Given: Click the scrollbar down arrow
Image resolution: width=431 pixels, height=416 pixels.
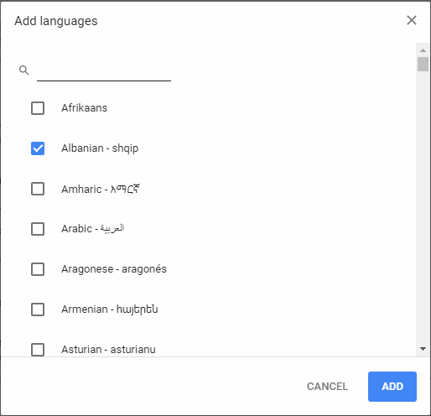Looking at the screenshot, I should click(x=423, y=349).
